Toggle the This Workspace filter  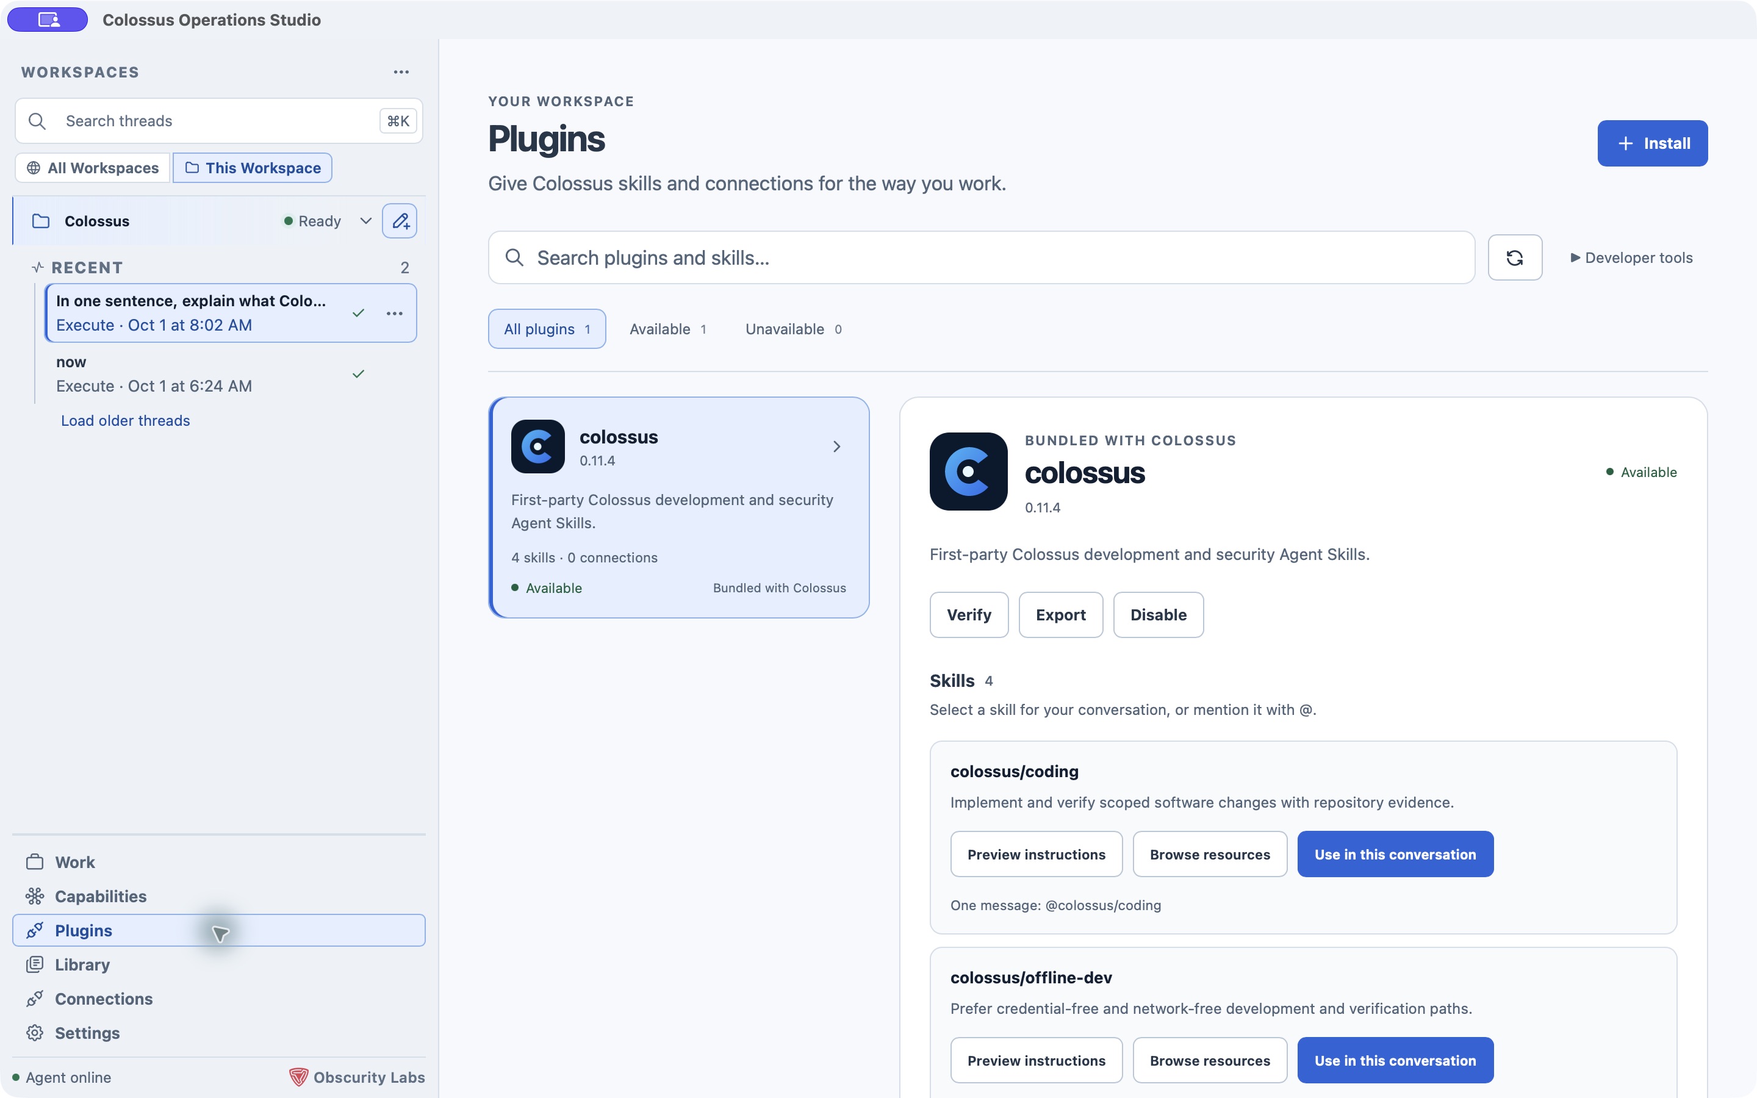pyautogui.click(x=253, y=168)
